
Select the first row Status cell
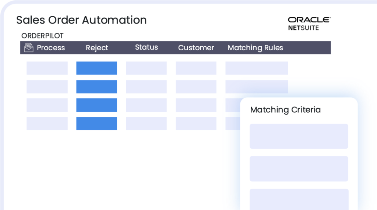coord(146,68)
